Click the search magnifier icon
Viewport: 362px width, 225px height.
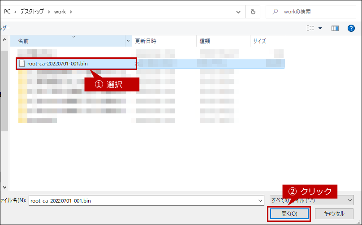pyautogui.click(x=275, y=12)
